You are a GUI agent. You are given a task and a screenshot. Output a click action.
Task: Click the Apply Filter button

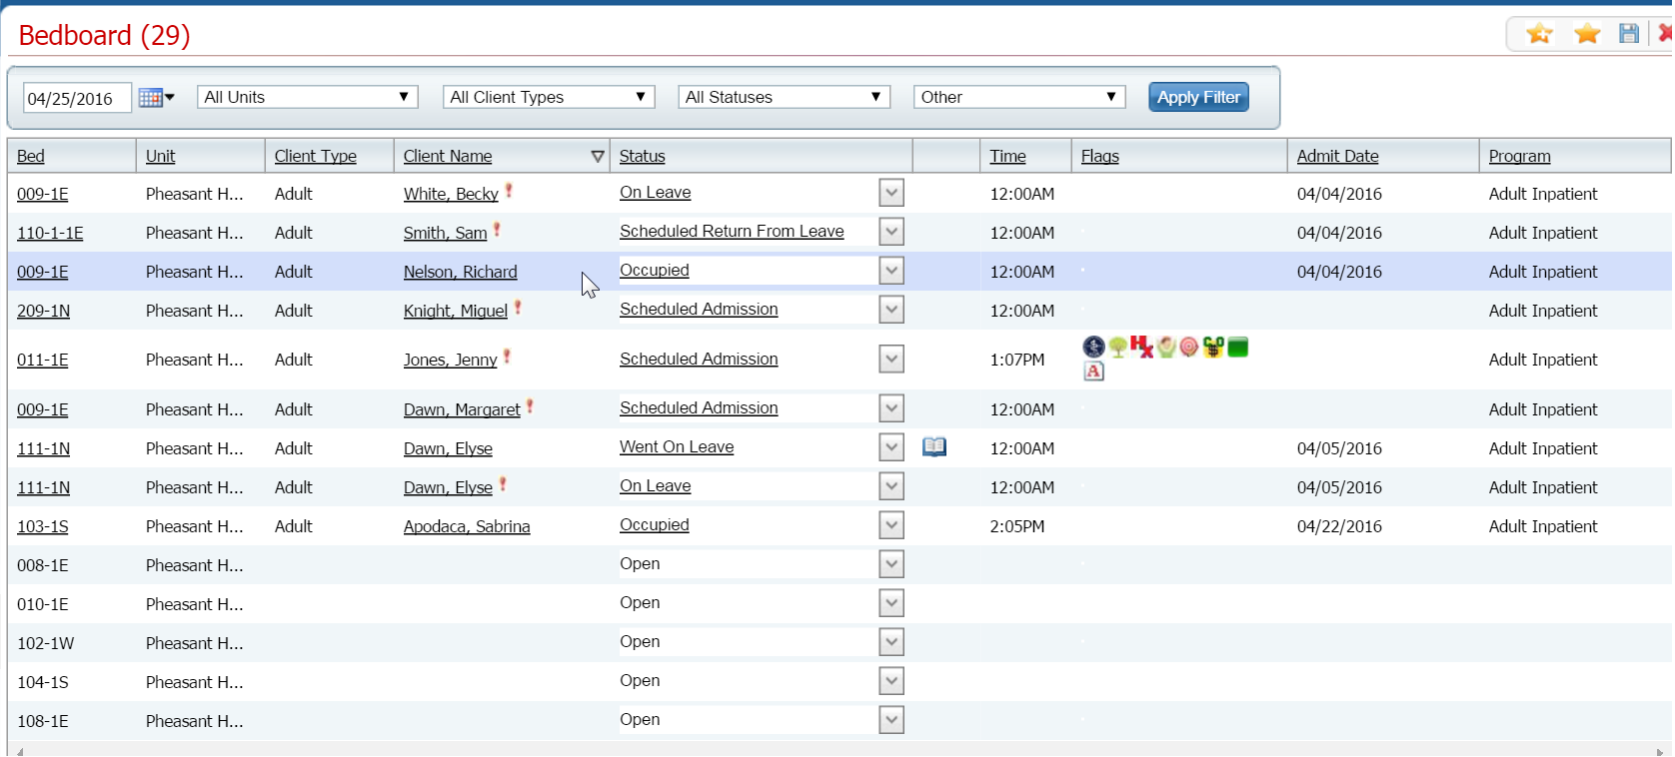pyautogui.click(x=1198, y=97)
